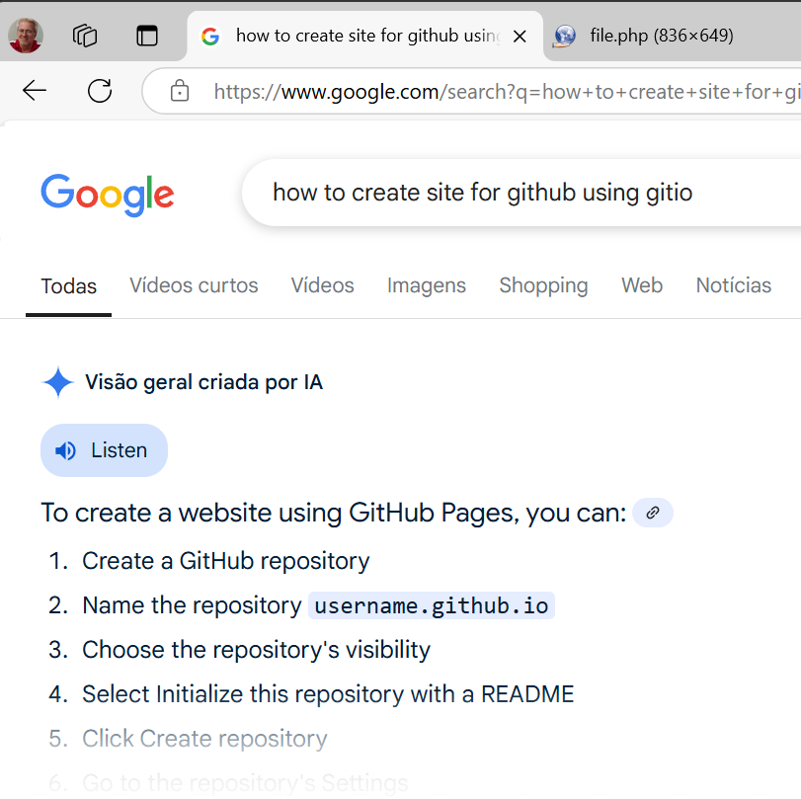Reload the page with refresh icon
Viewport: 801px width, 799px height.
100,92
